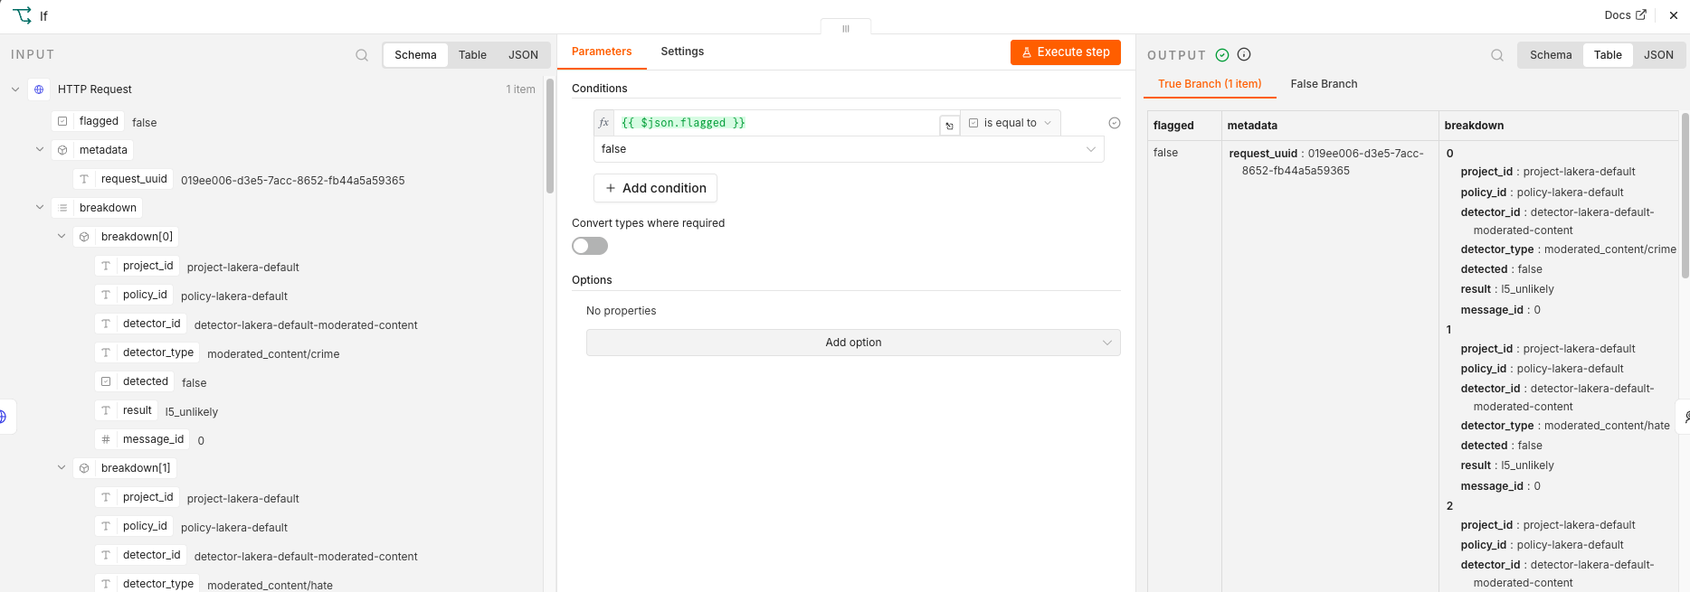
Task: Click the flask icon on Execute step
Action: tap(1027, 52)
